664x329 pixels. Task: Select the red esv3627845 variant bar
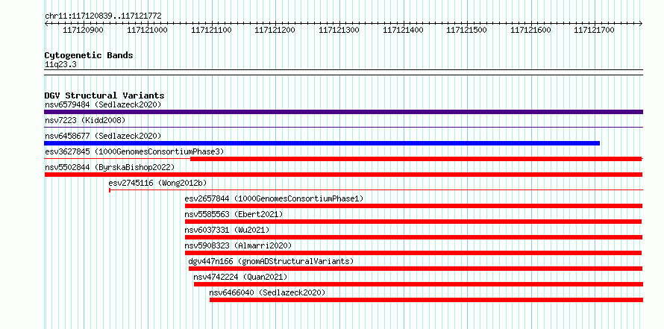416,159
